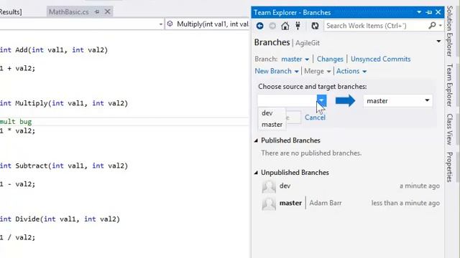
Task: Click the Multiply method icon in navigation bar
Action: tap(170, 24)
